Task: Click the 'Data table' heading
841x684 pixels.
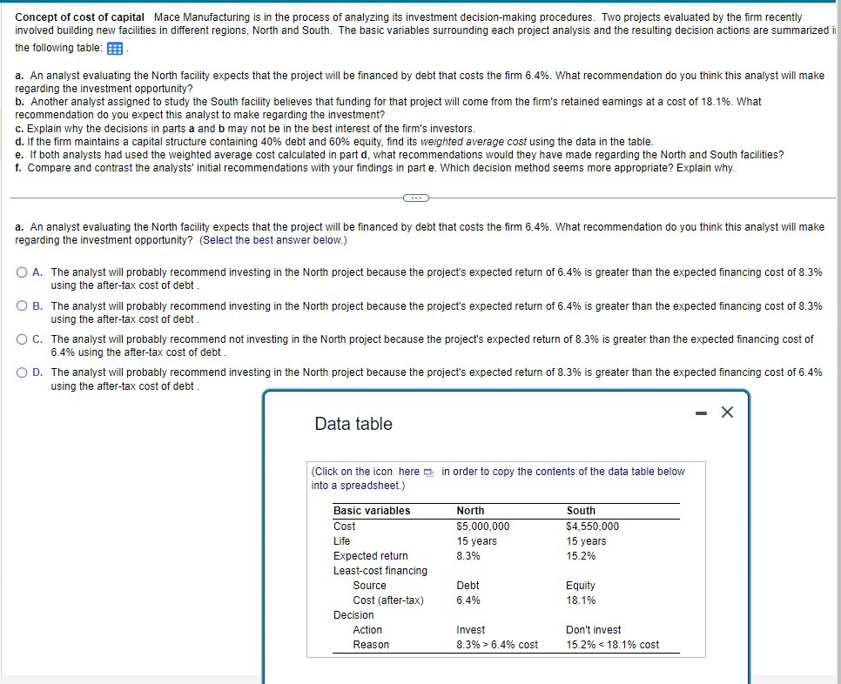Action: 353,424
